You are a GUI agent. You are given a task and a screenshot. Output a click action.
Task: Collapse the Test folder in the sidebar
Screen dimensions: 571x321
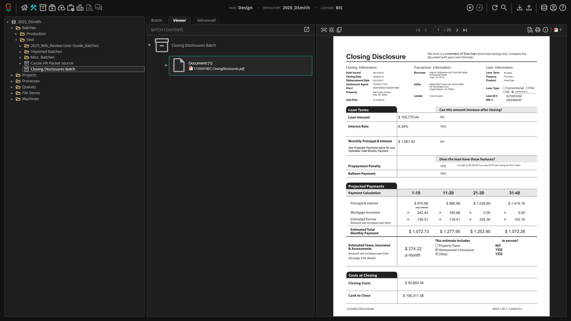pos(17,40)
